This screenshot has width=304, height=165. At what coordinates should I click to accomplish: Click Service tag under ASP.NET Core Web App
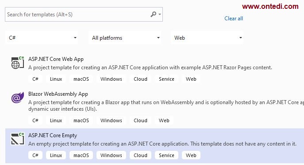tap(166, 79)
